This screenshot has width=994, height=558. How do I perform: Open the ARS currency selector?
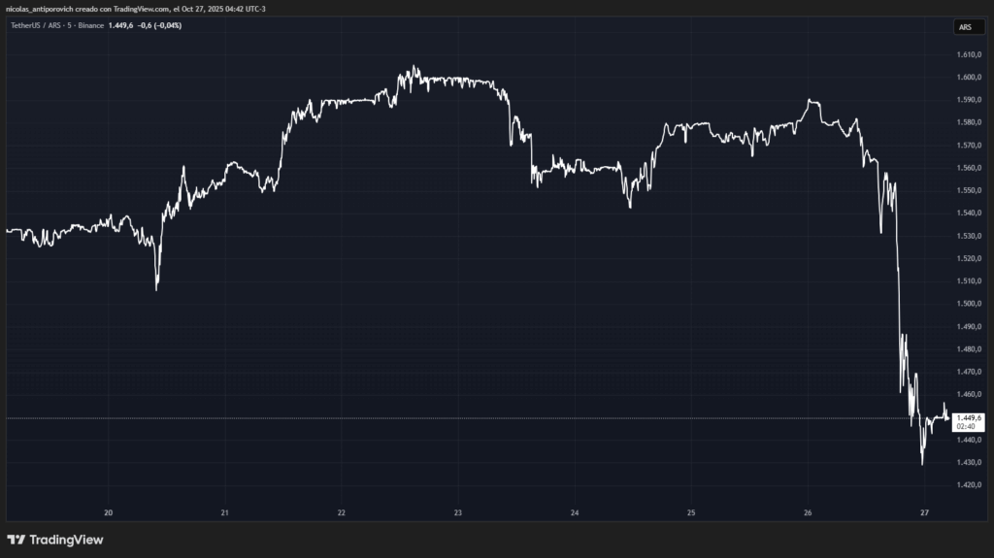click(x=965, y=27)
